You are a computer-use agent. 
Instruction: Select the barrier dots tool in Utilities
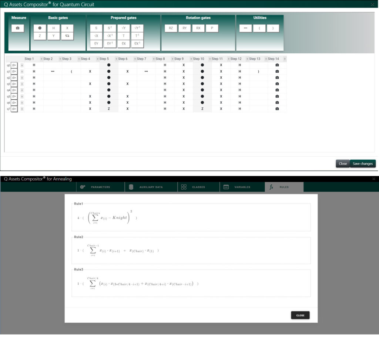(x=245, y=28)
